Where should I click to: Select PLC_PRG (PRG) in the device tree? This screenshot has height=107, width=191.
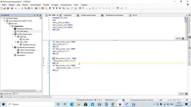coord(22,32)
